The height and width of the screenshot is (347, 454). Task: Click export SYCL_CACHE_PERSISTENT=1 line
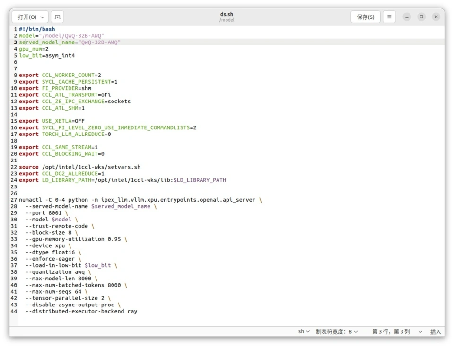68,82
